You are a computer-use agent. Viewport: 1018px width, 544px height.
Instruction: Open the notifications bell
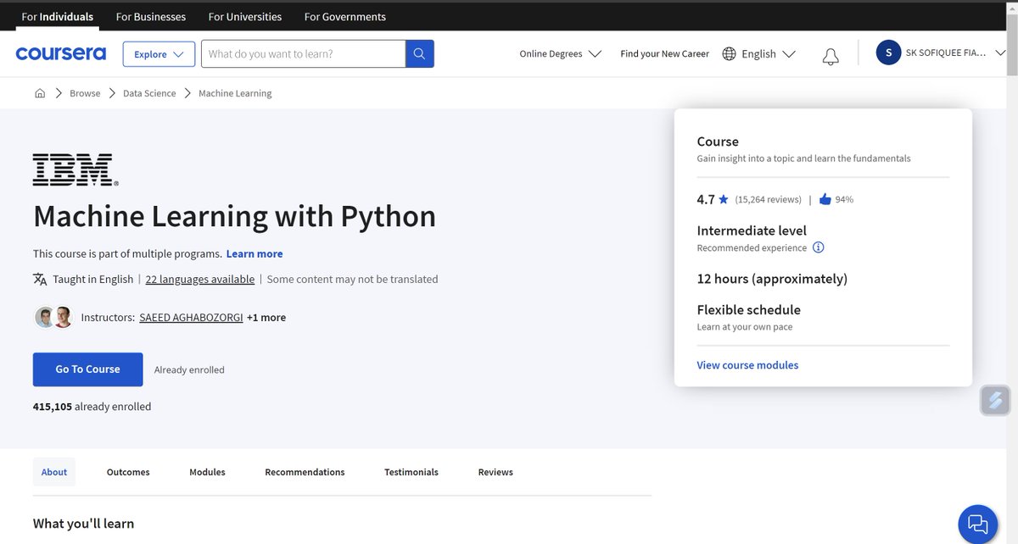831,56
